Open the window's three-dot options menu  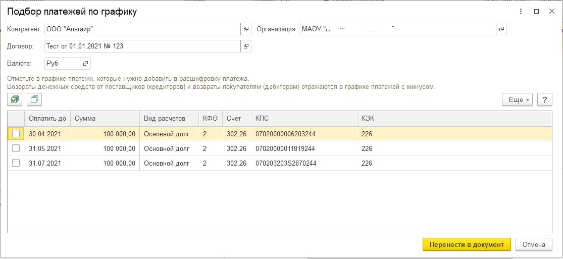521,11
